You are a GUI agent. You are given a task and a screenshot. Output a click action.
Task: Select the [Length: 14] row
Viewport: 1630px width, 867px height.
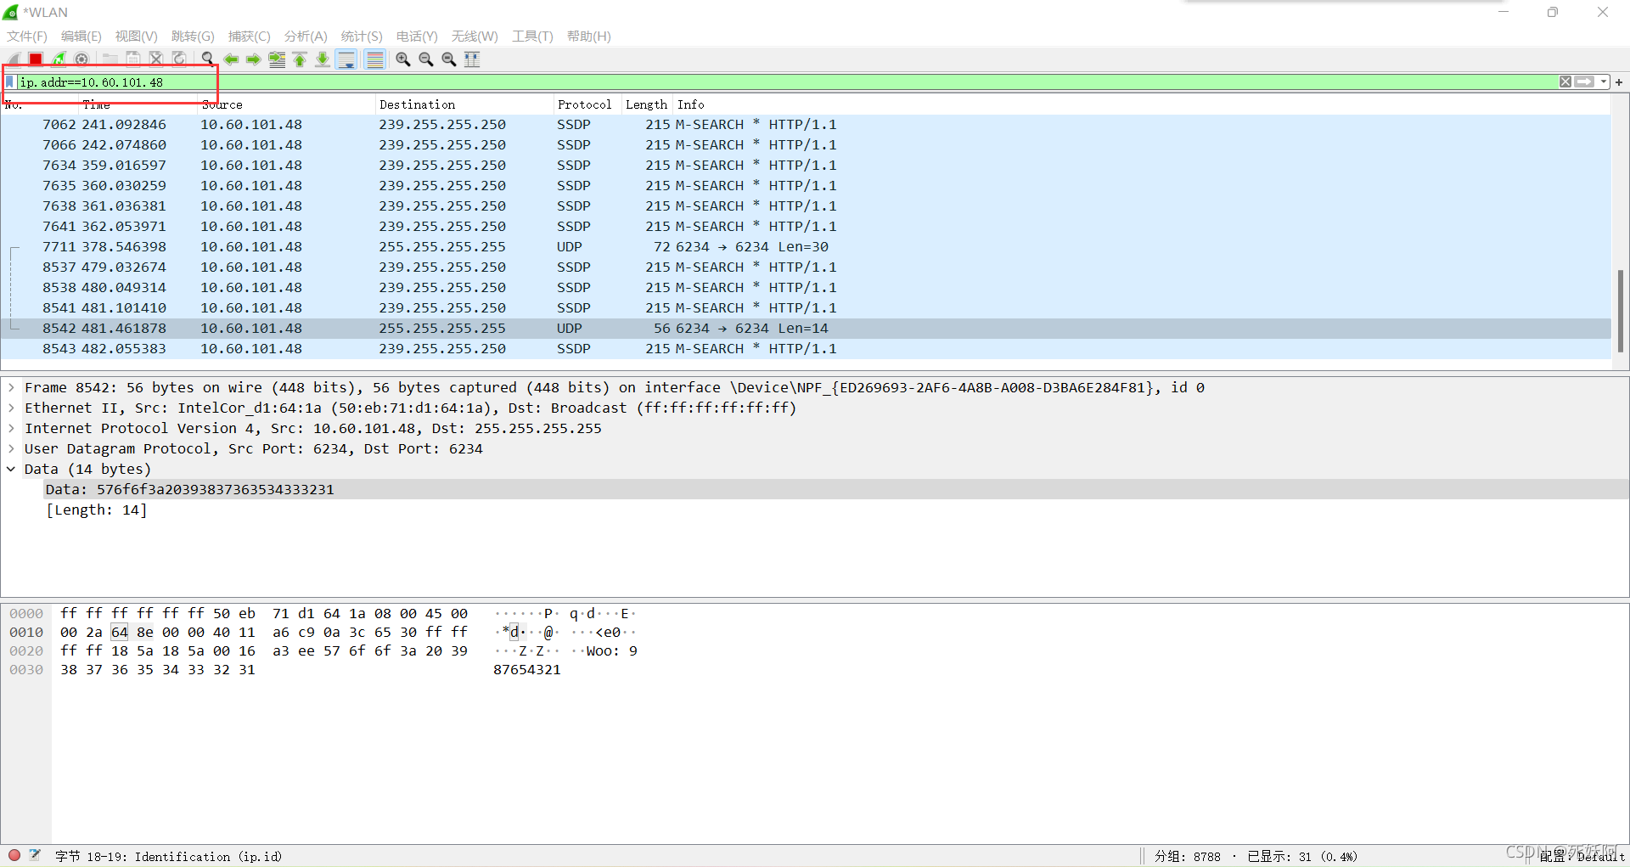coord(836,510)
